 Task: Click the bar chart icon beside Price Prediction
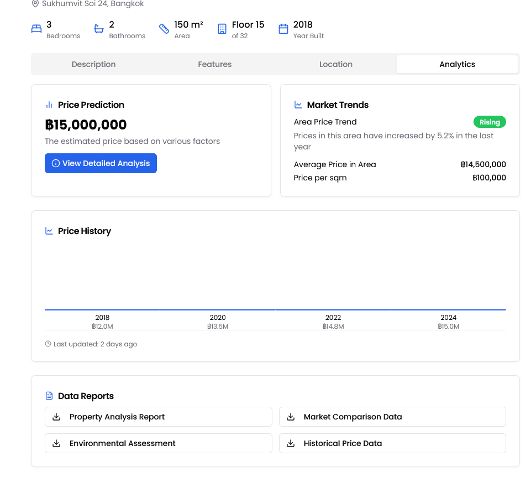(49, 105)
